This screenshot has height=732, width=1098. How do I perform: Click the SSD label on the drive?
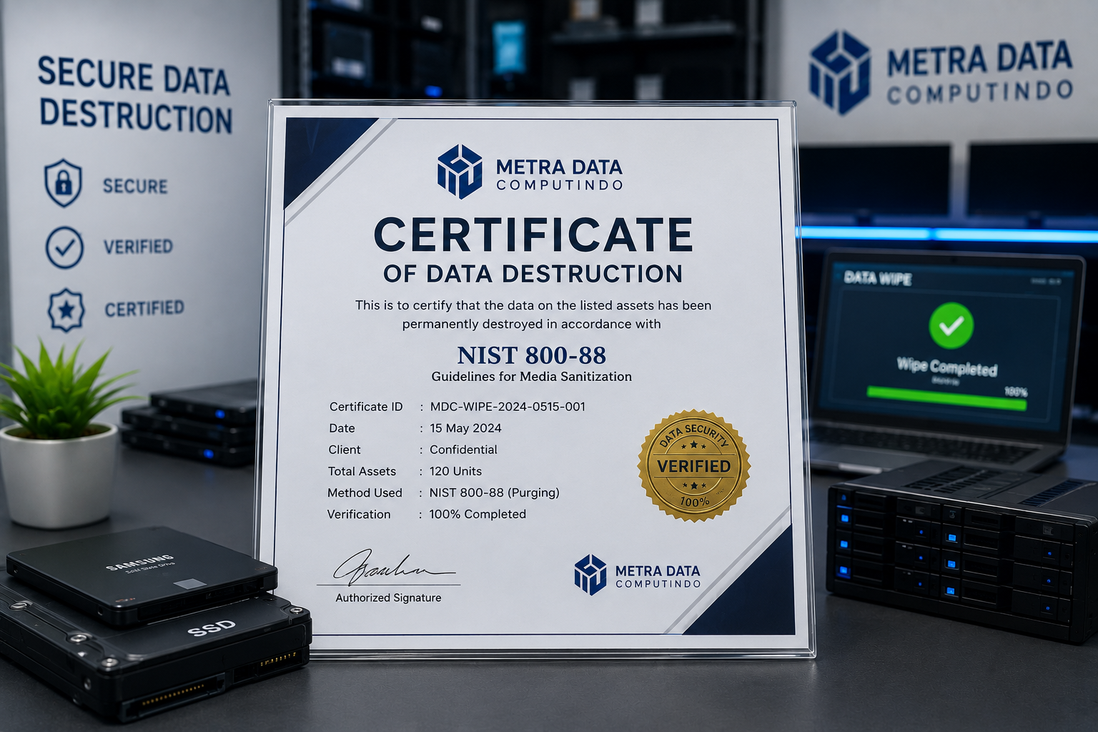[212, 628]
